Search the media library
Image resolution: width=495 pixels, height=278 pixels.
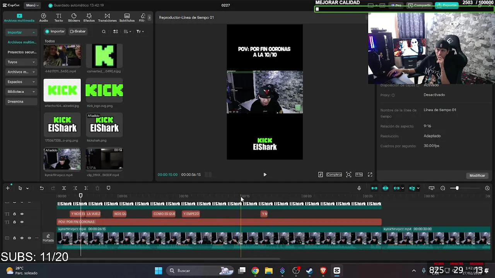point(104,32)
